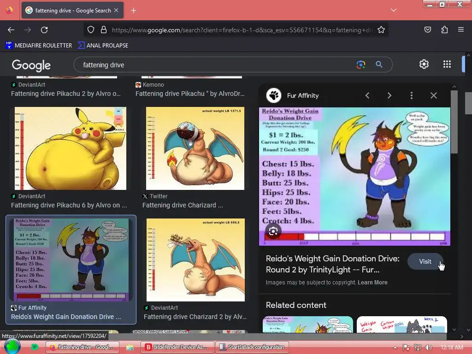
Task: Open a new browser tab
Action: (133, 11)
